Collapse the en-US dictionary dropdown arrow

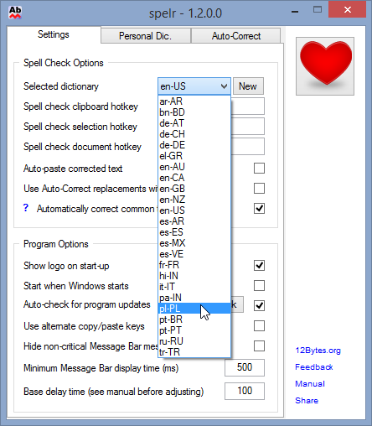[224, 86]
